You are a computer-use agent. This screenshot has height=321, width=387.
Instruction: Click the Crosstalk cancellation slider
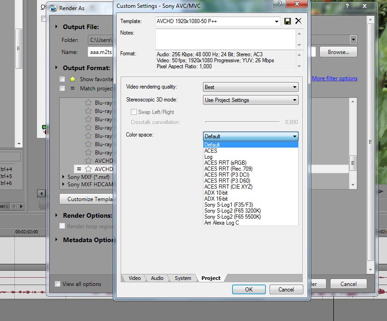point(242,122)
